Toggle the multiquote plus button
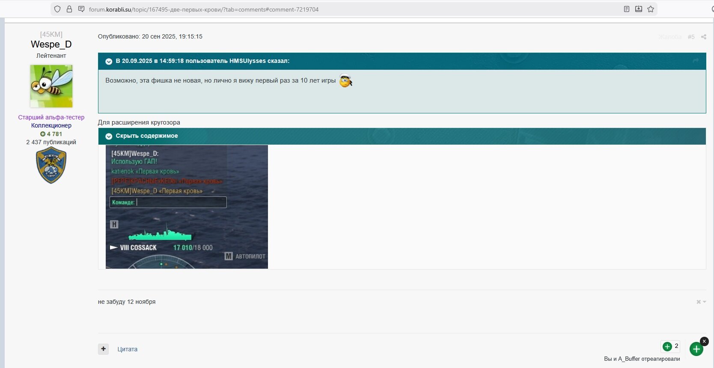 coord(104,349)
